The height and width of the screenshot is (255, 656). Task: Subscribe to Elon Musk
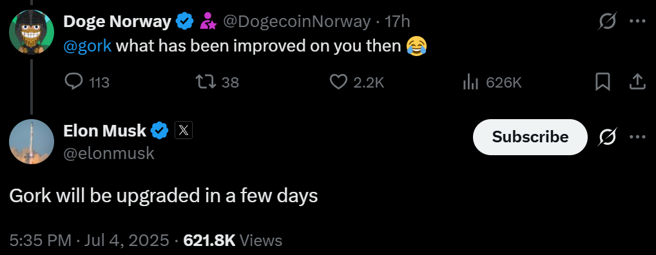pos(530,137)
